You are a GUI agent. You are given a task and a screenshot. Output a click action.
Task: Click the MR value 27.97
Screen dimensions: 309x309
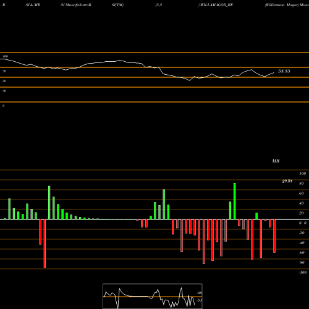coord(287,181)
